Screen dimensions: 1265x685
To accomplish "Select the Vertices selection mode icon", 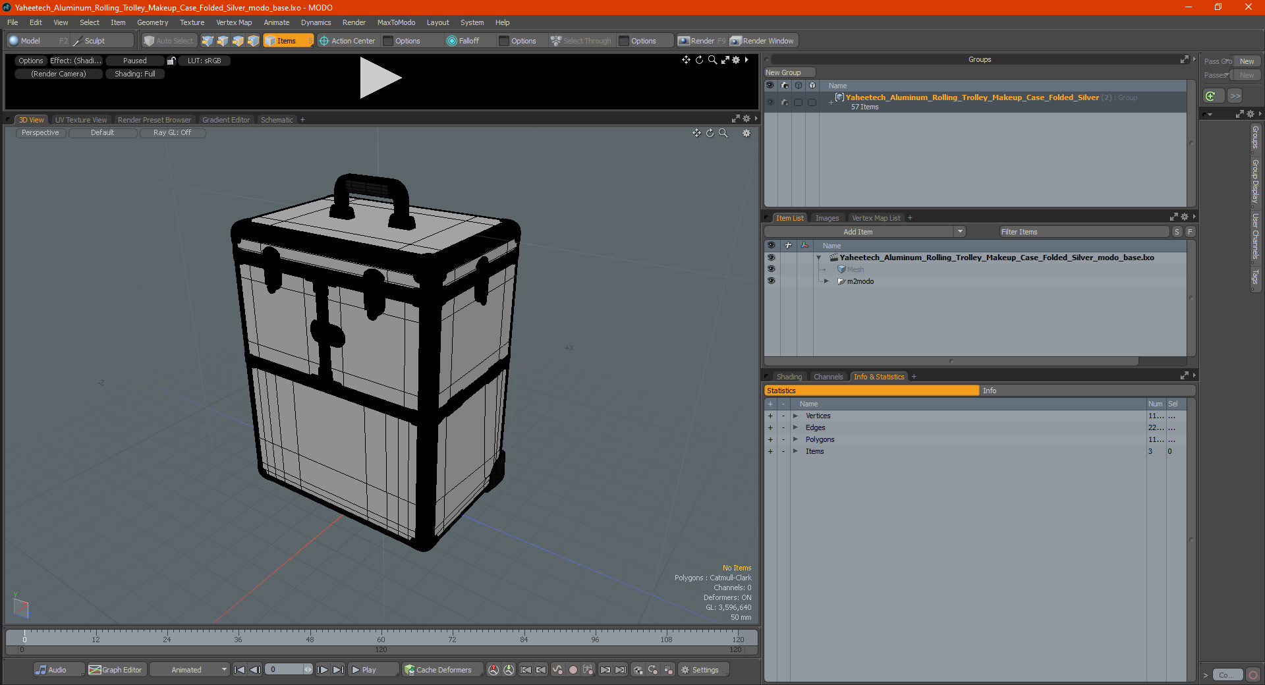I will pos(208,41).
